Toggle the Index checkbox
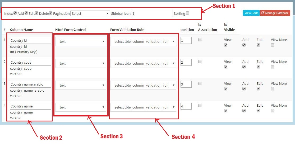295x146 pixels. [x=15, y=13]
